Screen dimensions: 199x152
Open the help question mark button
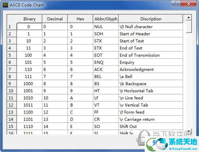point(176,3)
